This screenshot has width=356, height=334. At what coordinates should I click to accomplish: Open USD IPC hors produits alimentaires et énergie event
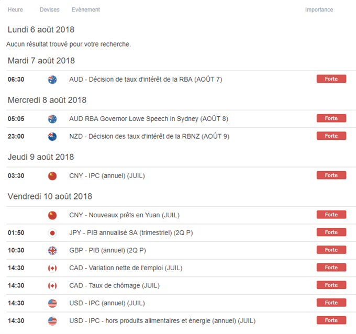[162, 320]
